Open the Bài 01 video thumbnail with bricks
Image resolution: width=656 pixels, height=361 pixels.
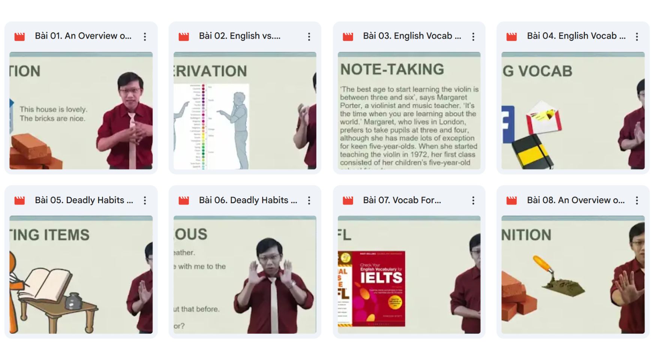tap(81, 111)
